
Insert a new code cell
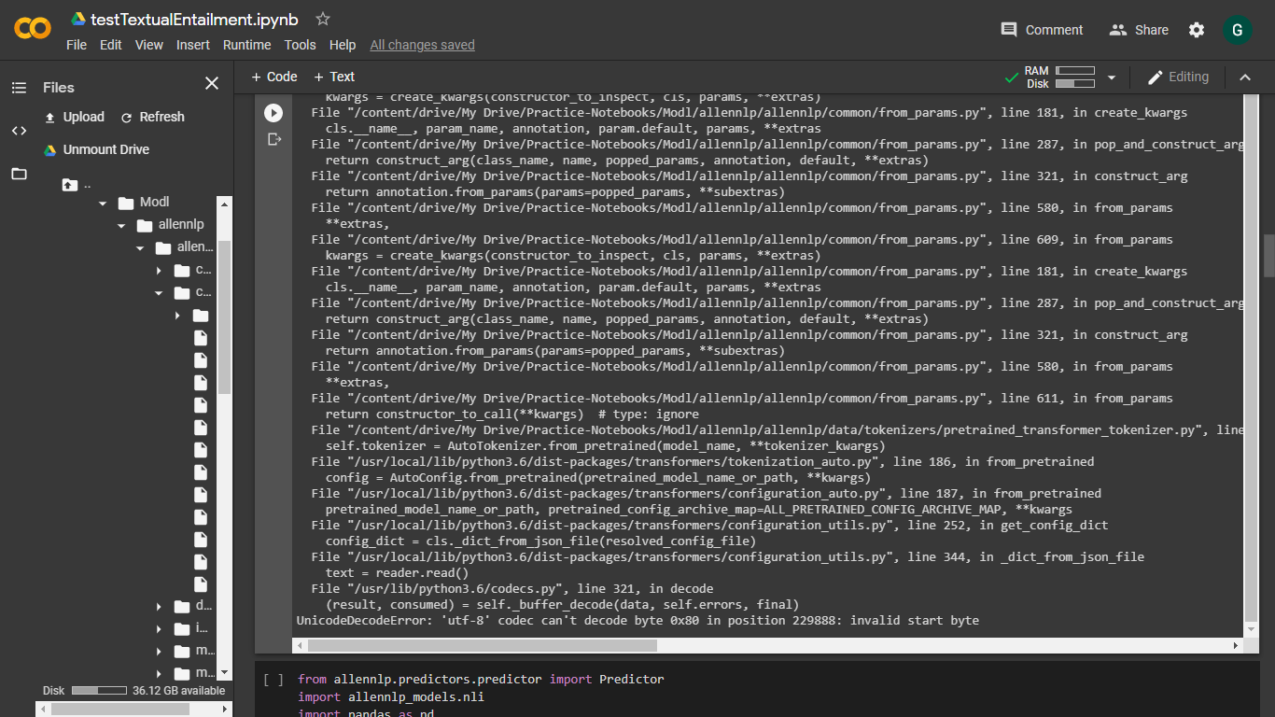pyautogui.click(x=273, y=77)
